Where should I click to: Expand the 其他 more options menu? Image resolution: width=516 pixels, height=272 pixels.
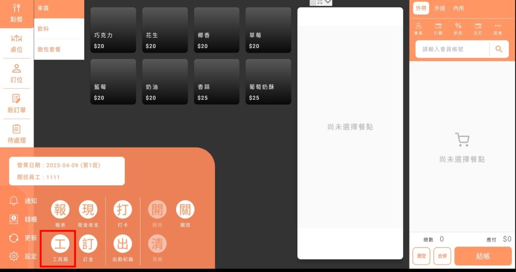coord(498,28)
